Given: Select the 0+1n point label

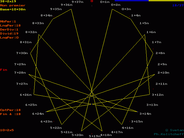Looking at the screenshot, I should point(105,2).
